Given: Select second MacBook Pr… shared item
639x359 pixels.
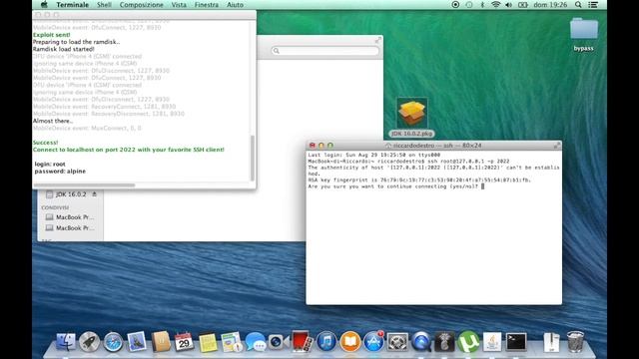Looking at the screenshot, I should coord(70,228).
